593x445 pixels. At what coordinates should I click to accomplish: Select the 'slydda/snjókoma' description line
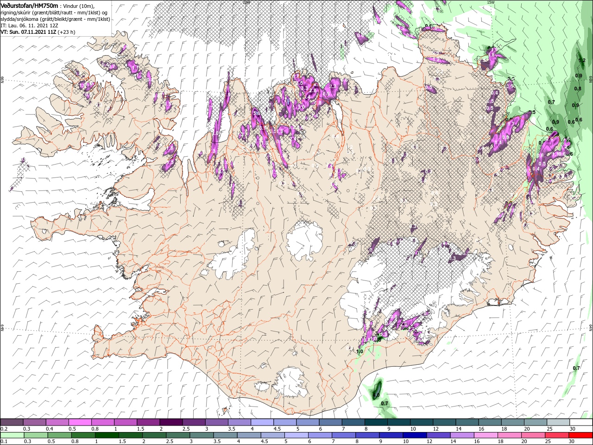[x=55, y=19]
